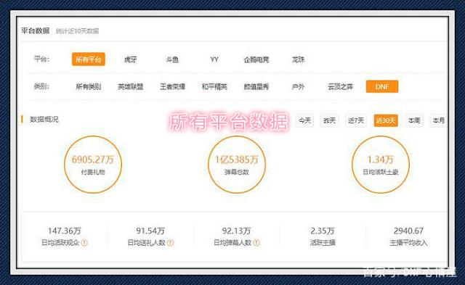Select the DNF category button

coord(382,86)
